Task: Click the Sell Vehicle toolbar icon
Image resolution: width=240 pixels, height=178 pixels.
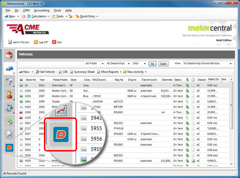Action: click(45, 72)
